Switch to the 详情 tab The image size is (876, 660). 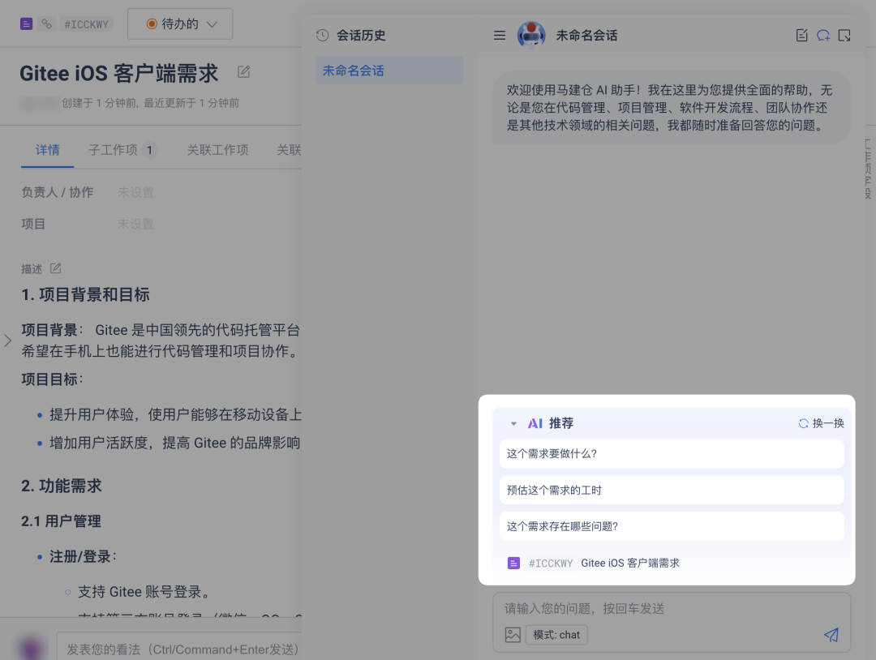[48, 150]
